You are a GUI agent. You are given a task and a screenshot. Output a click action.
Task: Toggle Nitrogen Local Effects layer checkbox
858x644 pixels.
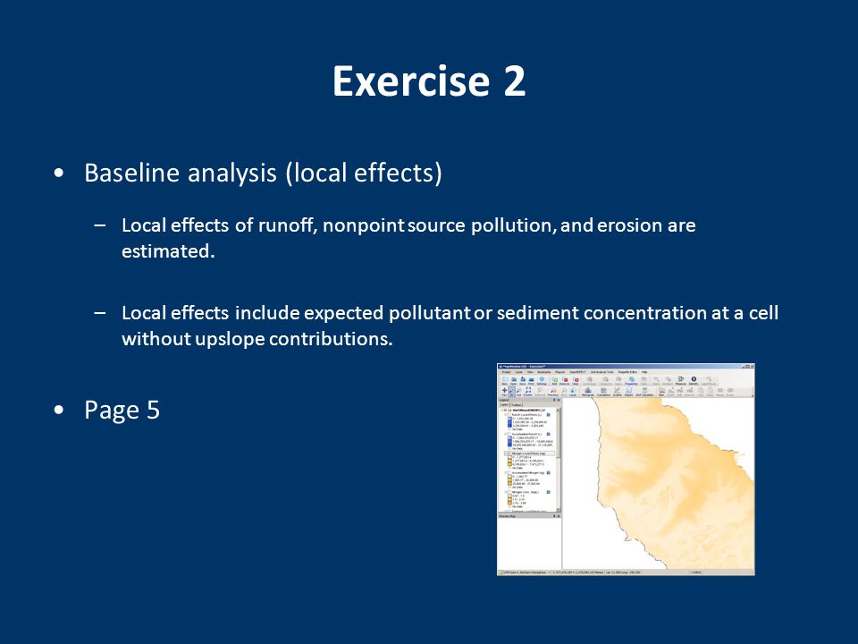(509, 453)
